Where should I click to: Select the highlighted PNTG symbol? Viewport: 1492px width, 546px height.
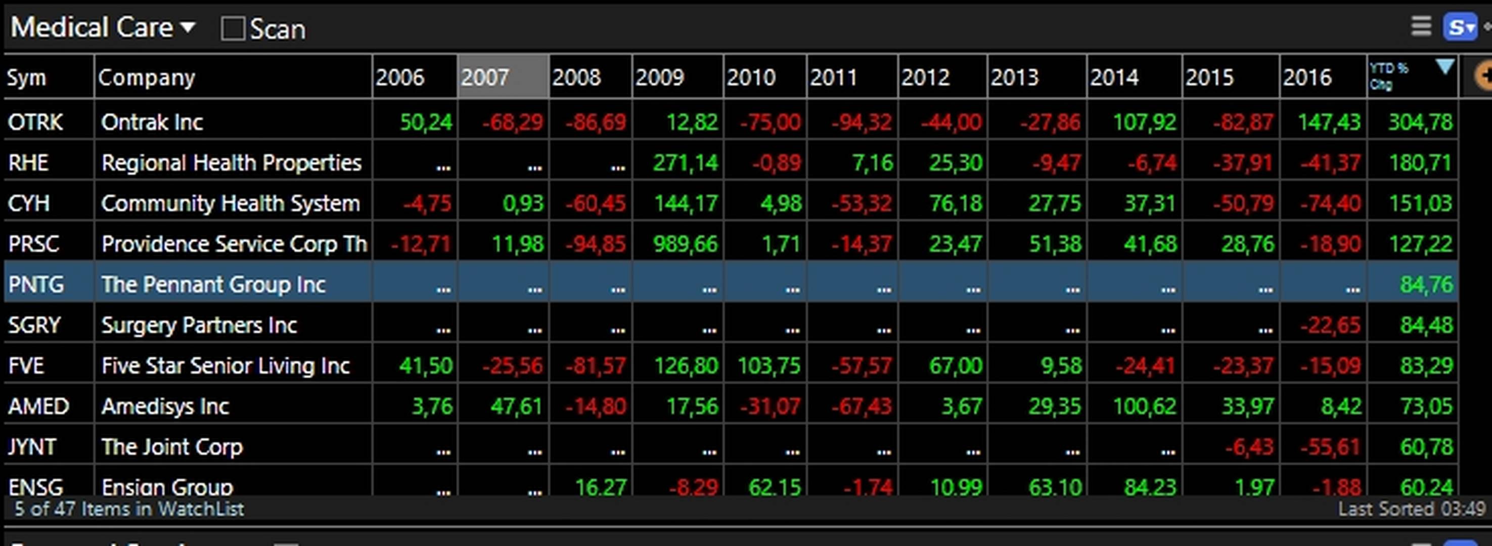coord(36,284)
